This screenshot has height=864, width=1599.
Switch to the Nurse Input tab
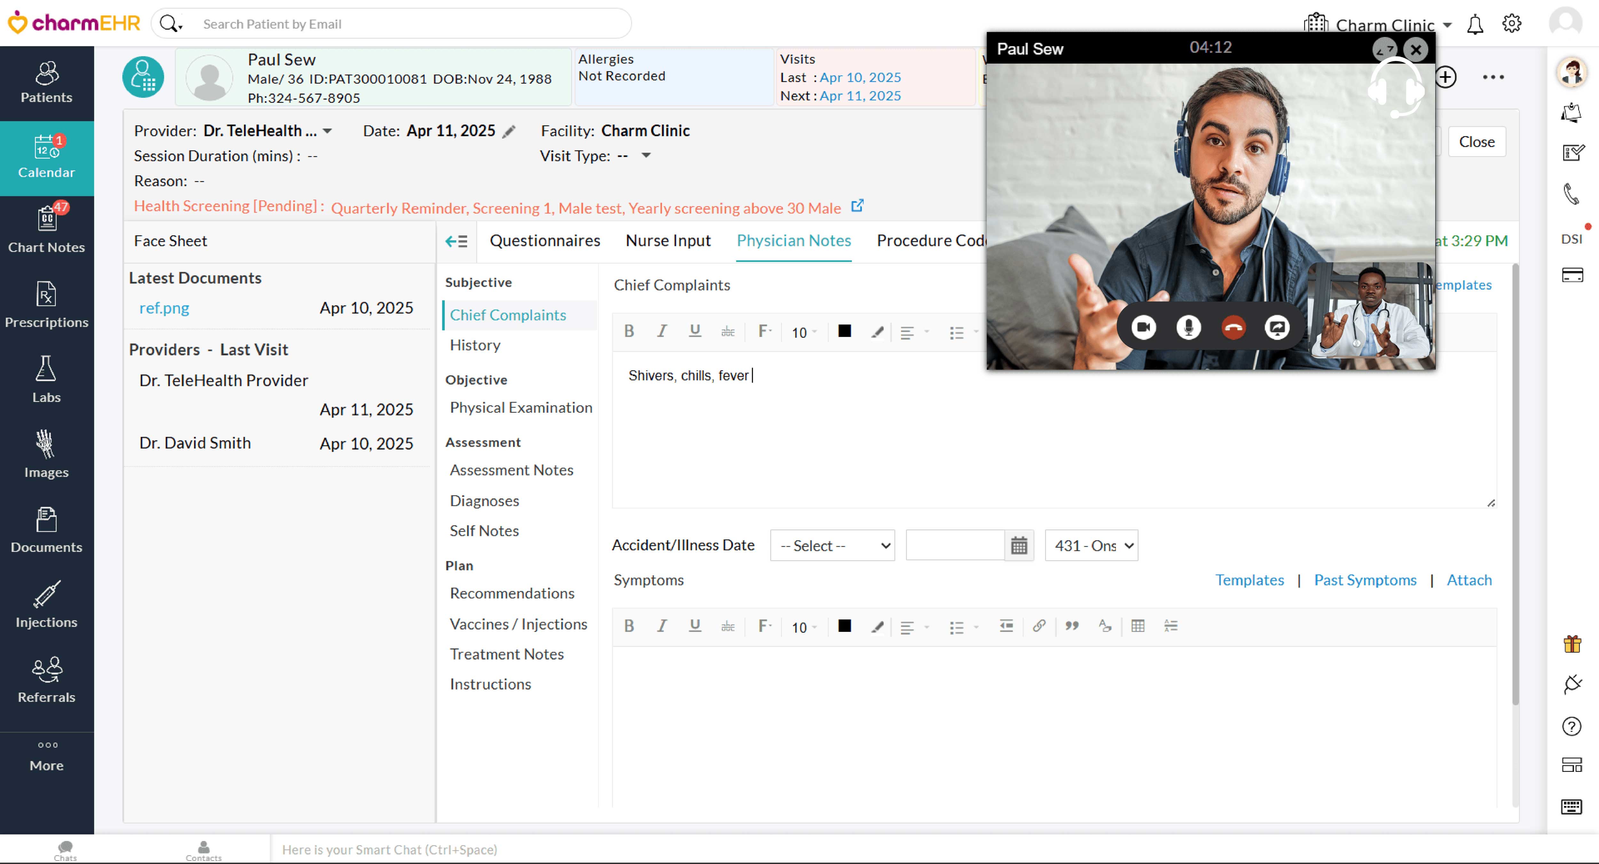[668, 241]
